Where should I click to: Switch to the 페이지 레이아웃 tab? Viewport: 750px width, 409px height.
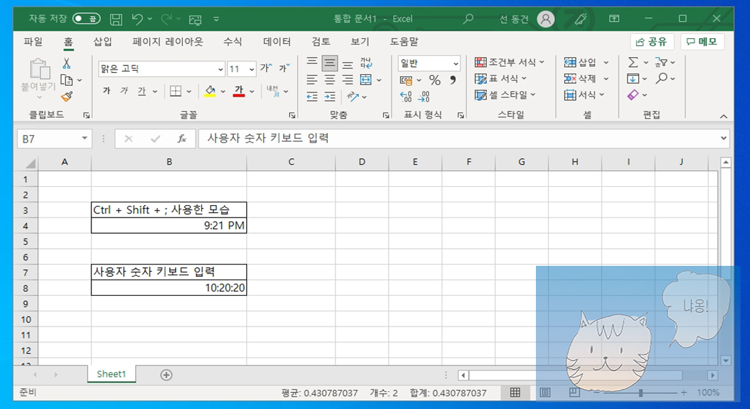(x=168, y=42)
